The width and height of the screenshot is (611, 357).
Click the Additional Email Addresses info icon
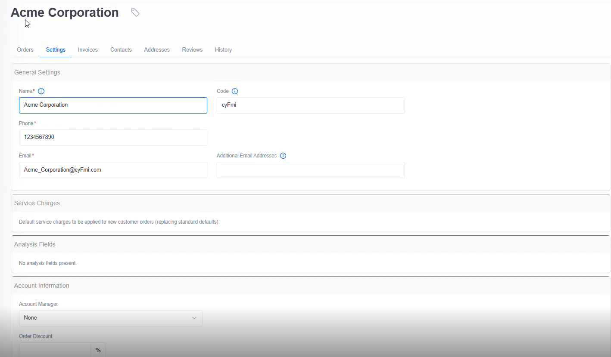coord(283,155)
